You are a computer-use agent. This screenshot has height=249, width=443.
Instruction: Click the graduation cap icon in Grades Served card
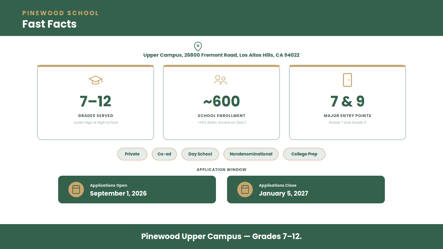pos(96,80)
